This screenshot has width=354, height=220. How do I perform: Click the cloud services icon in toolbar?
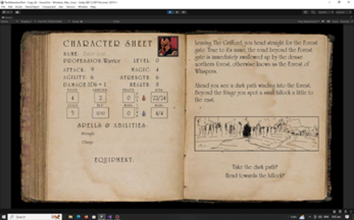(17, 12)
